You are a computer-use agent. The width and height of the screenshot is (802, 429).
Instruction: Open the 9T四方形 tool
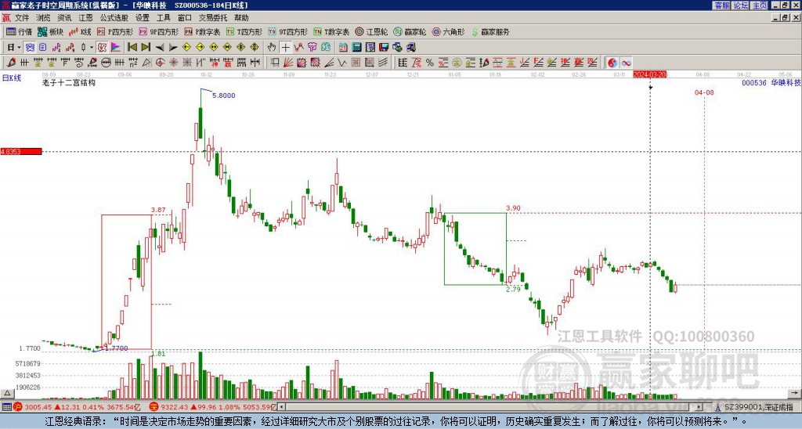287,31
